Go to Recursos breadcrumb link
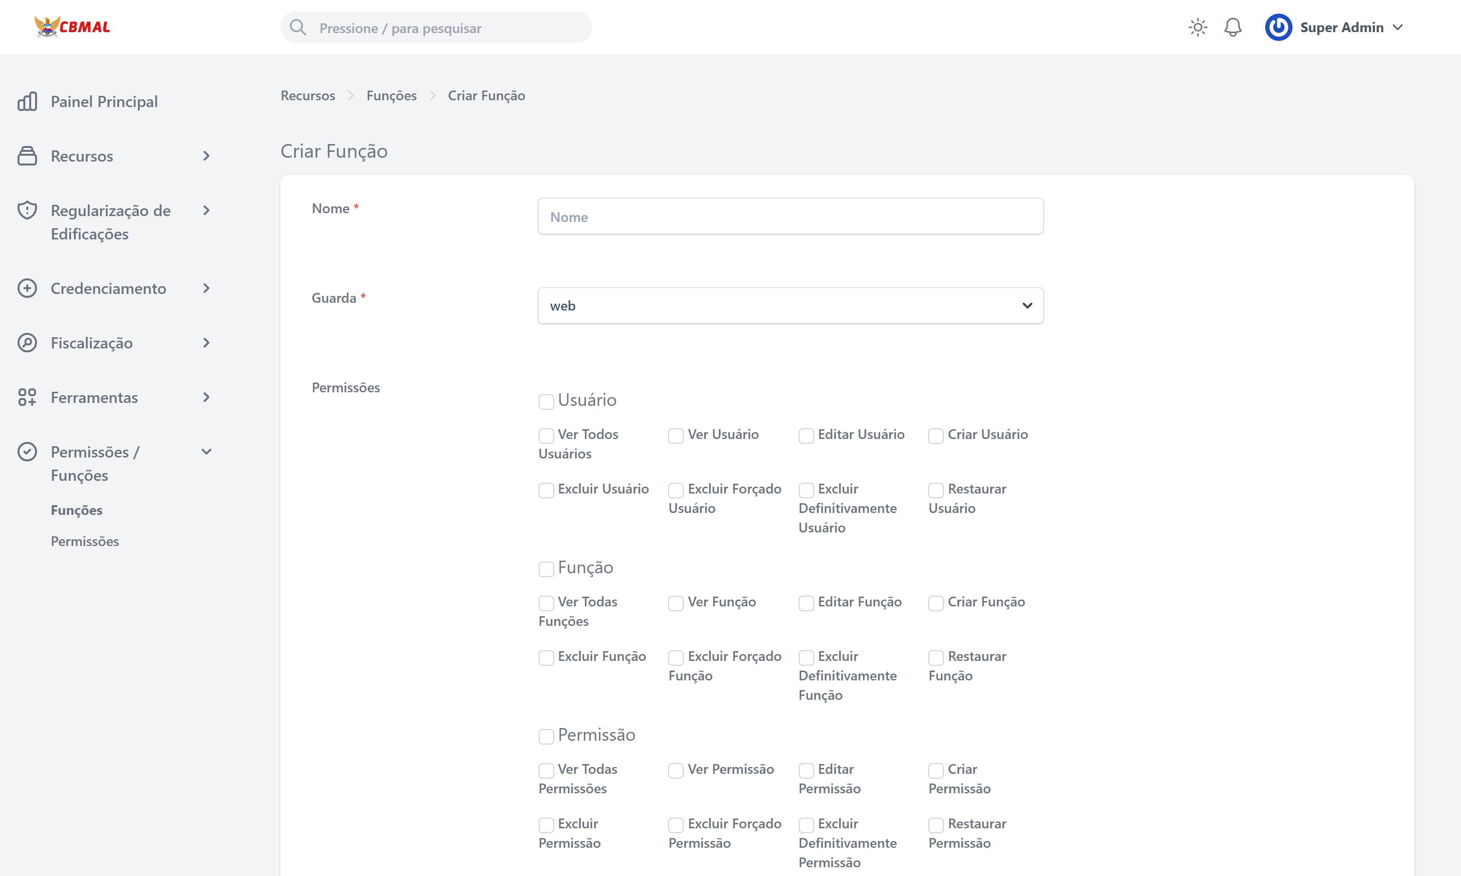The height and width of the screenshot is (876, 1461). [x=307, y=95]
